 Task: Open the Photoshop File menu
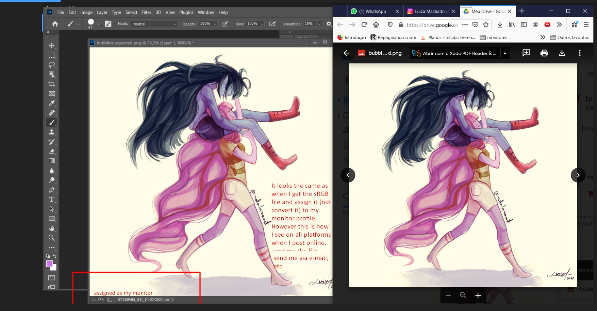pos(61,12)
